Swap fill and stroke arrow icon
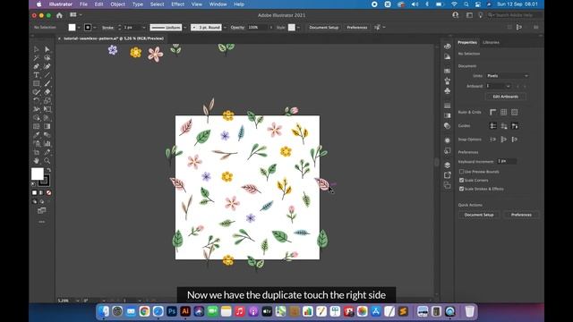Screen dimensions: 573x322 pyautogui.click(x=48, y=170)
